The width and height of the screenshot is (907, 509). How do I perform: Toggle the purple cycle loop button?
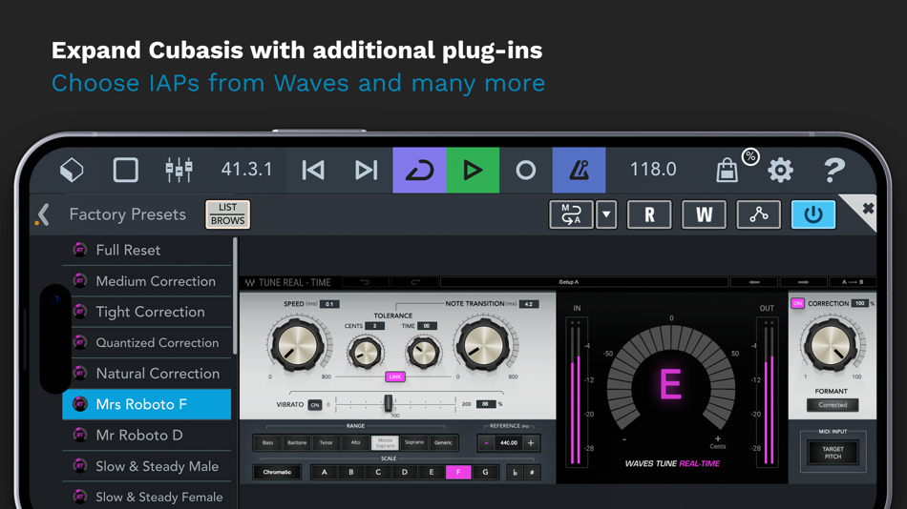(419, 170)
